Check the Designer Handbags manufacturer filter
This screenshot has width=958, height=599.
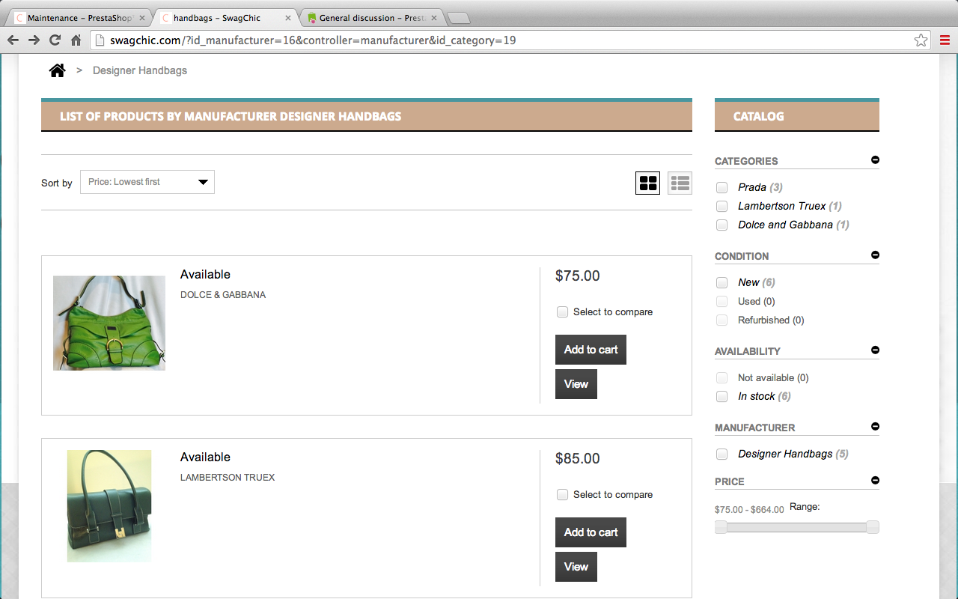click(722, 454)
